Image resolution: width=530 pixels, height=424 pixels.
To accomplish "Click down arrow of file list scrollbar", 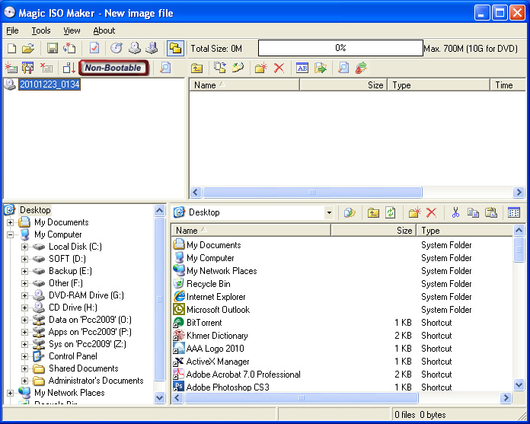I will [519, 384].
